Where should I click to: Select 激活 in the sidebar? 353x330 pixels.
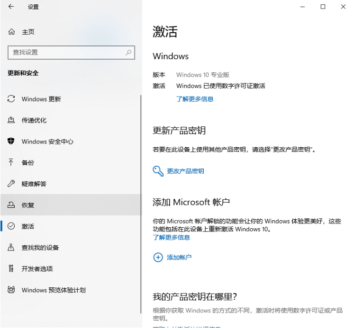pyautogui.click(x=28, y=226)
